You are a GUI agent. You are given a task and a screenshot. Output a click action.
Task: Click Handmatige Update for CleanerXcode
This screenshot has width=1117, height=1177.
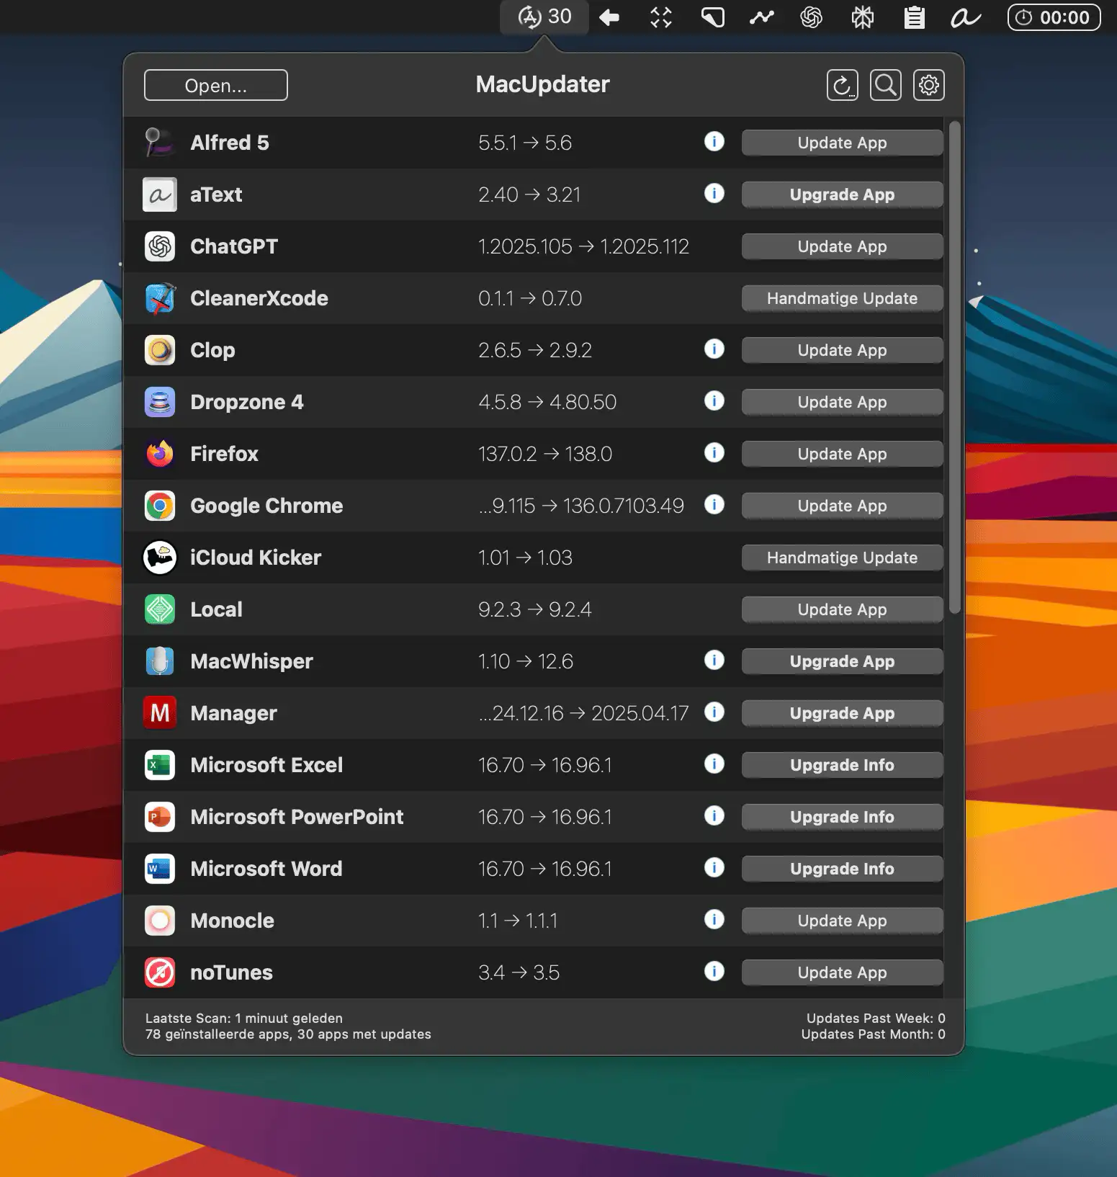pyautogui.click(x=842, y=298)
